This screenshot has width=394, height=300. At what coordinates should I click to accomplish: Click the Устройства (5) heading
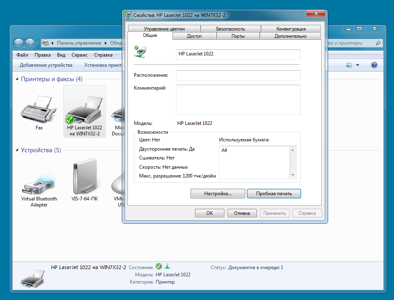point(41,150)
